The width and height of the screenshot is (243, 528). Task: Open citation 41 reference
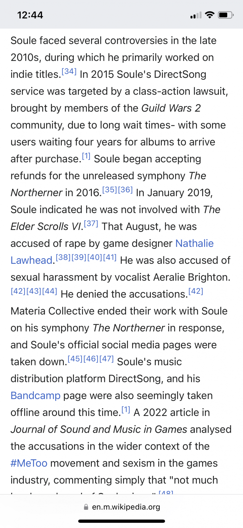tap(110, 257)
